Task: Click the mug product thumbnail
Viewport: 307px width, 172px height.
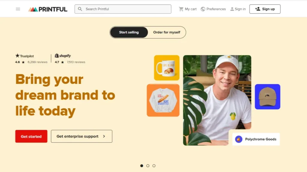Action: [167, 68]
